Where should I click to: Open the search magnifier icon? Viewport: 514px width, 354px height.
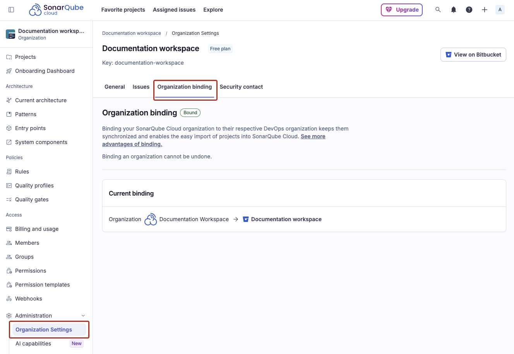[438, 10]
